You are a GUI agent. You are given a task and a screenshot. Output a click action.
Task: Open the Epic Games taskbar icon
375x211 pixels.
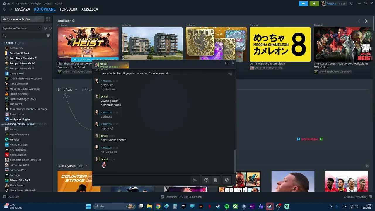[x=184, y=206]
